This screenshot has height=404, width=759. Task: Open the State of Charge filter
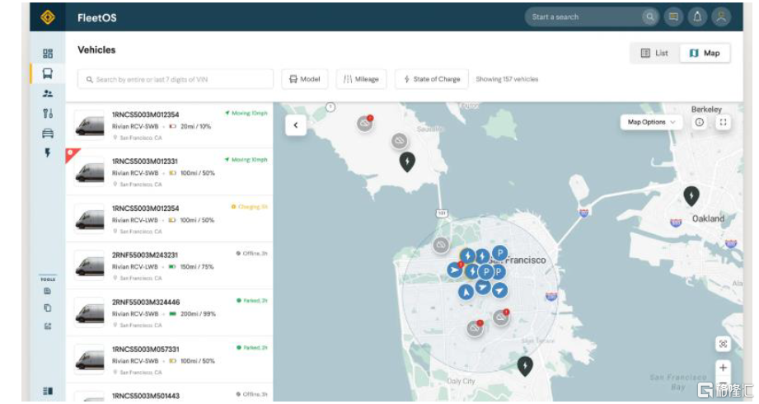(x=432, y=79)
